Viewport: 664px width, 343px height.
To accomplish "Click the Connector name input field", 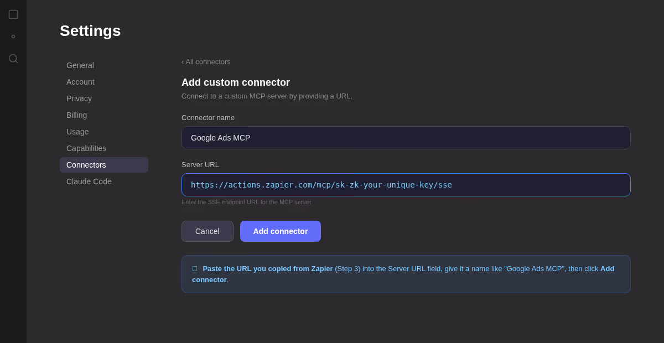I will pyautogui.click(x=406, y=138).
